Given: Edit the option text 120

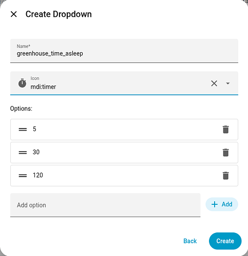Looking at the screenshot, I should coord(38,175).
